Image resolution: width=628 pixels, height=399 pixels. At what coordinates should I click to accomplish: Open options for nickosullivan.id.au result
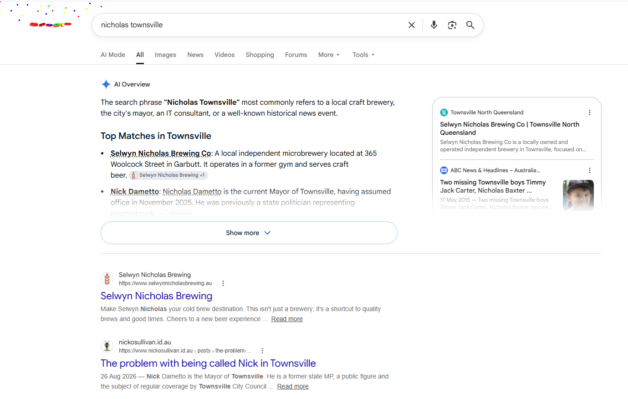coord(262,351)
